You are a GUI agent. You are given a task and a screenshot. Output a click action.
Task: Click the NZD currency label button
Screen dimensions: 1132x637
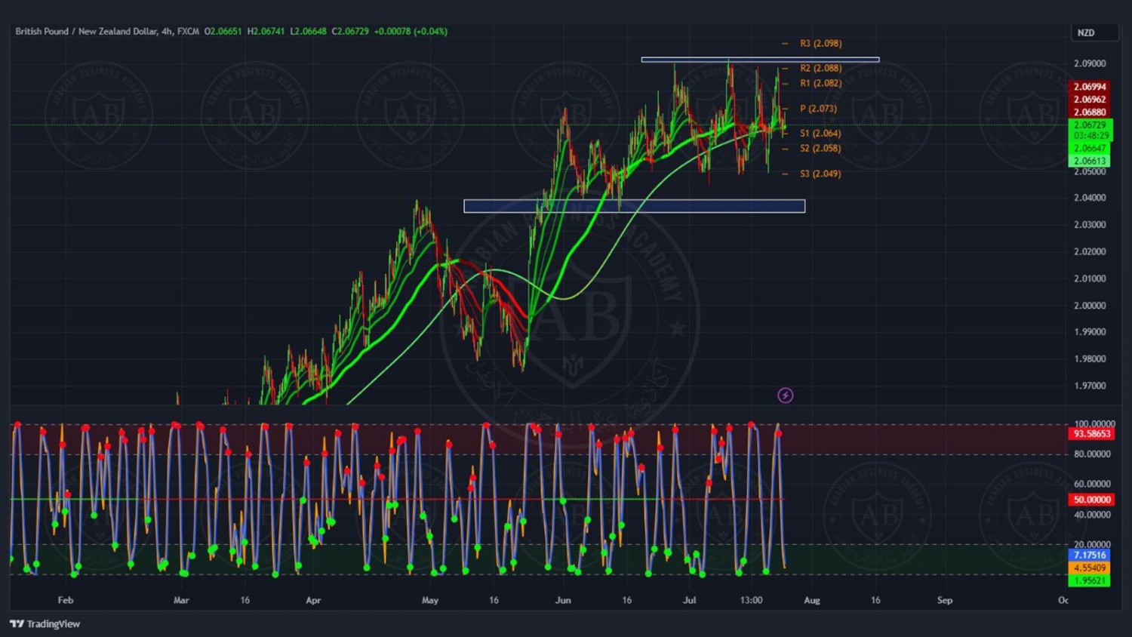tap(1095, 32)
